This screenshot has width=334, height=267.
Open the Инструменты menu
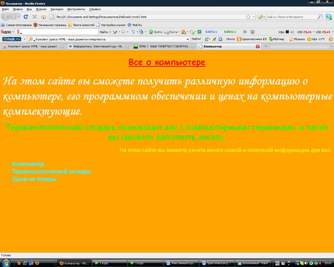[x=76, y=9]
